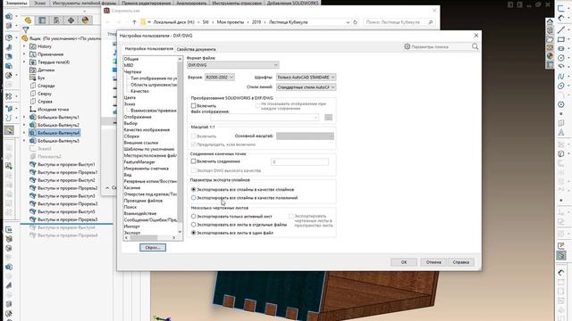The width and height of the screenshot is (572, 321).
Task: Click the OK button in options dialog
Action: click(404, 262)
